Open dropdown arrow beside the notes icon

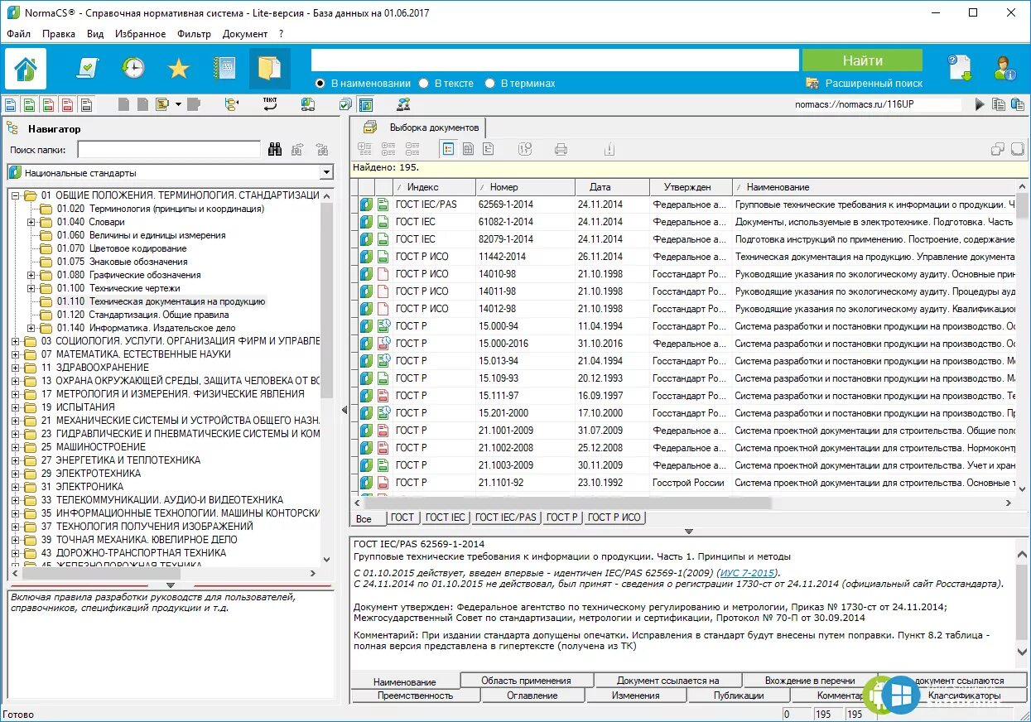[179, 104]
